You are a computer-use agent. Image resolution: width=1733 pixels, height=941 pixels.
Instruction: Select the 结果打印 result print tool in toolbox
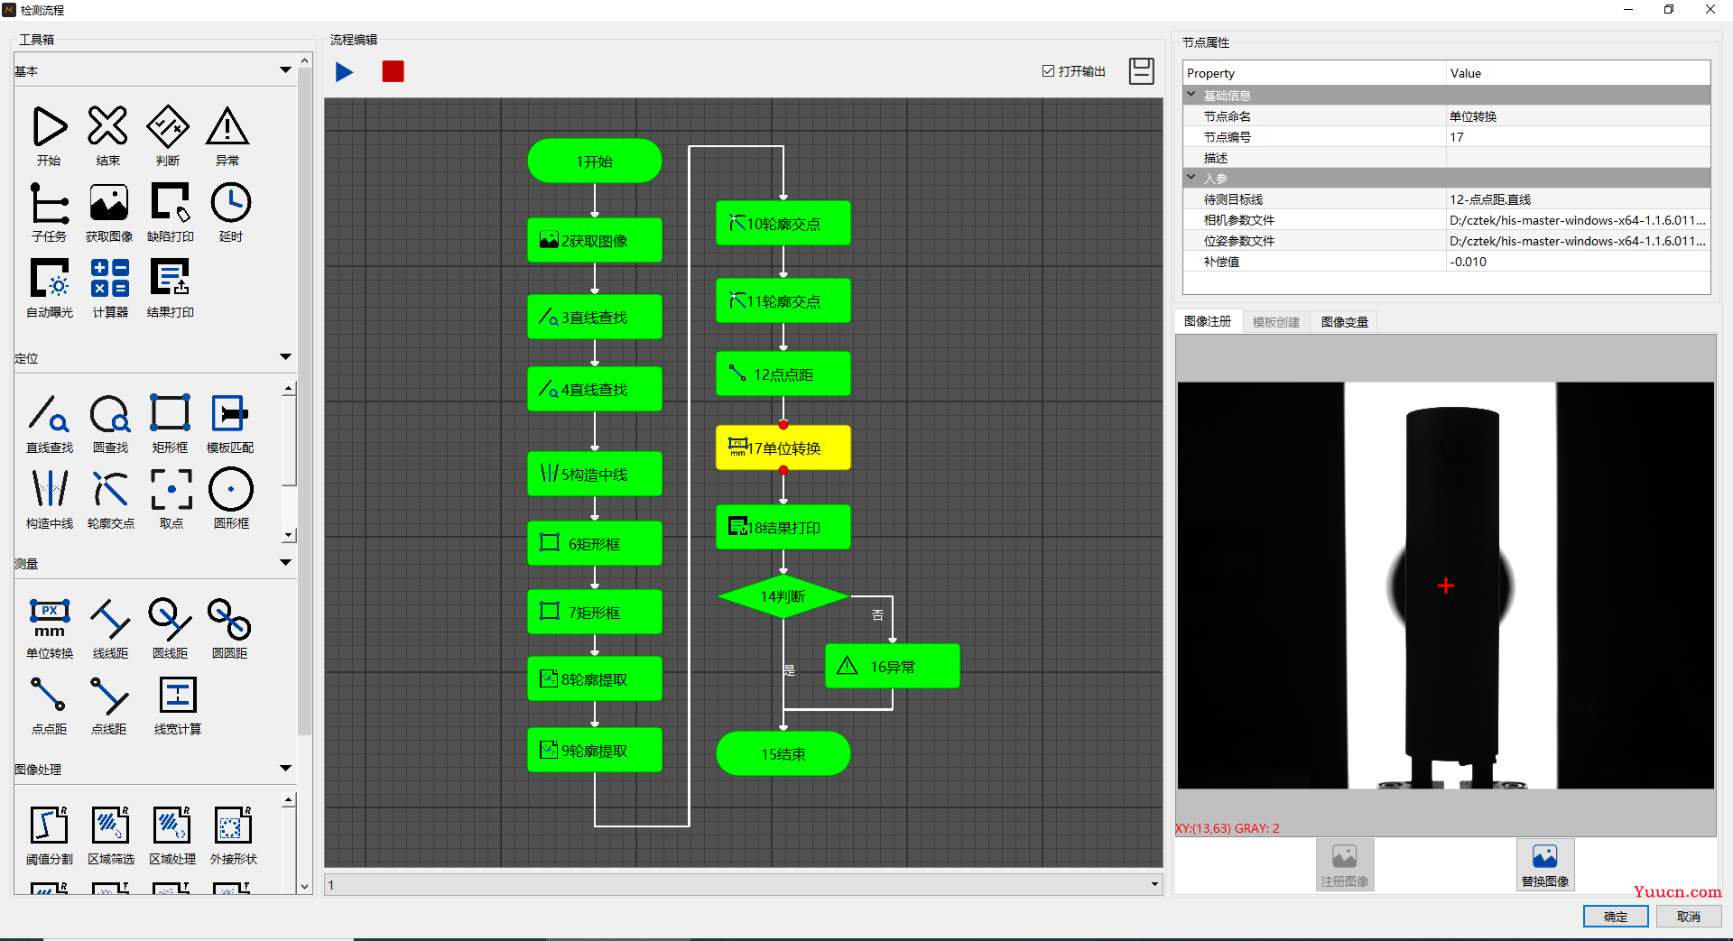[170, 278]
